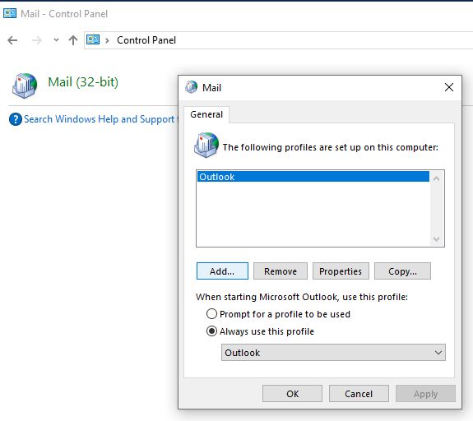Click the blue help question mark icon
Viewport: 473px width, 421px height.
[16, 119]
